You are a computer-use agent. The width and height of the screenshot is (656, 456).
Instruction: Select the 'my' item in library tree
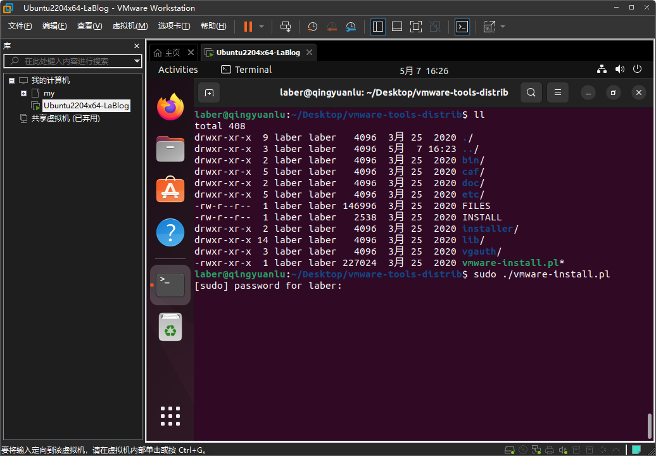(x=49, y=93)
